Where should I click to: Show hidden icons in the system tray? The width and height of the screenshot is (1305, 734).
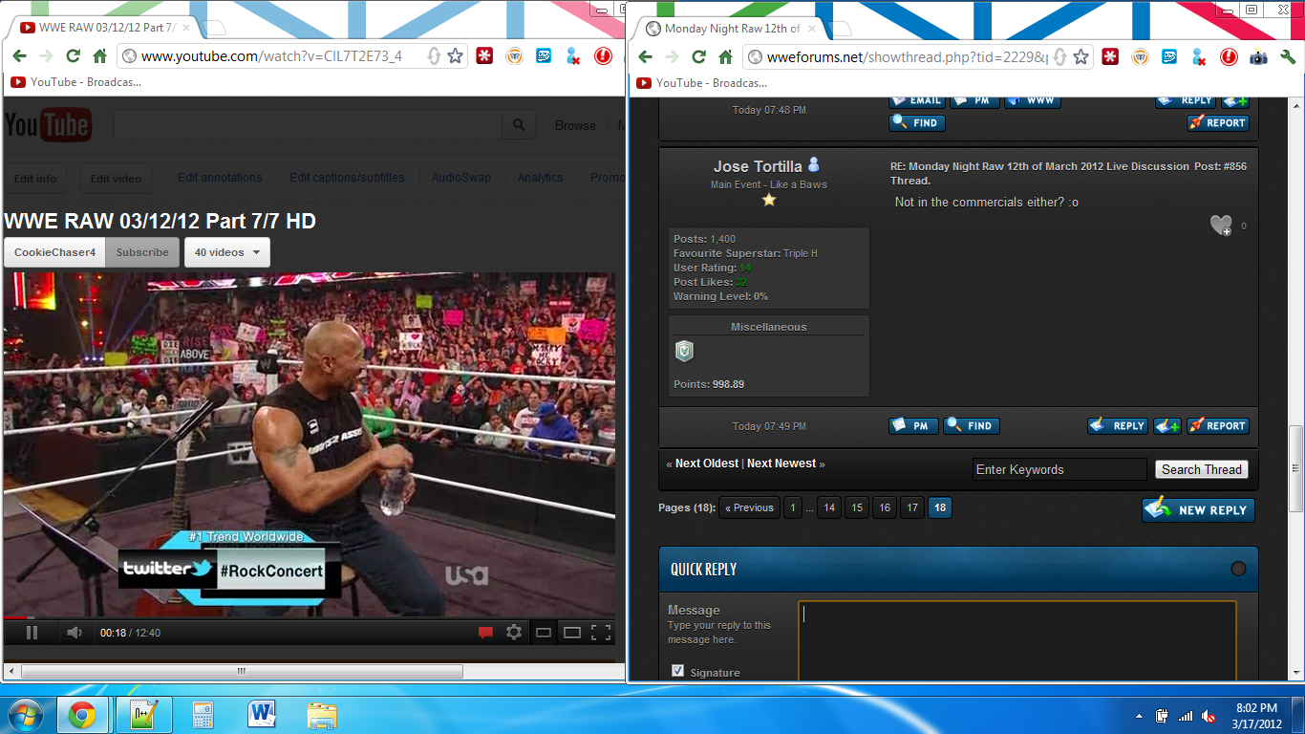pyautogui.click(x=1139, y=716)
